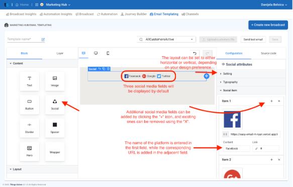Open the Automation Insights tab
Image resolution: width=293 pixels, height=187 pixels.
[x=56, y=14]
